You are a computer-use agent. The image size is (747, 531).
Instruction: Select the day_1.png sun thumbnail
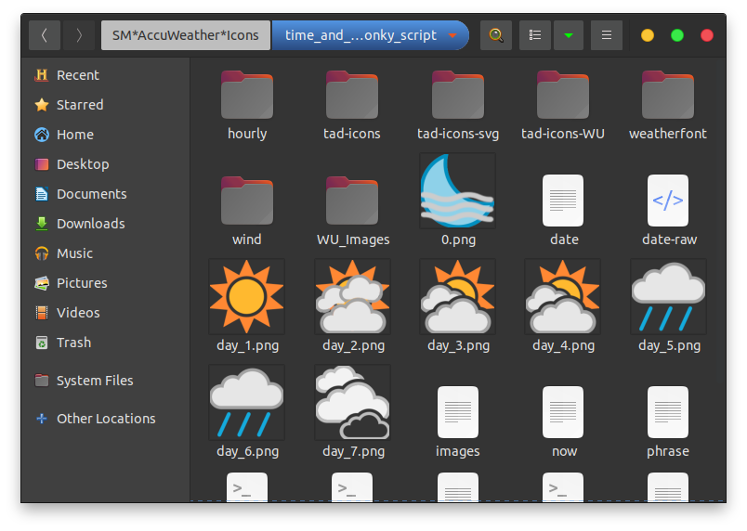click(247, 296)
